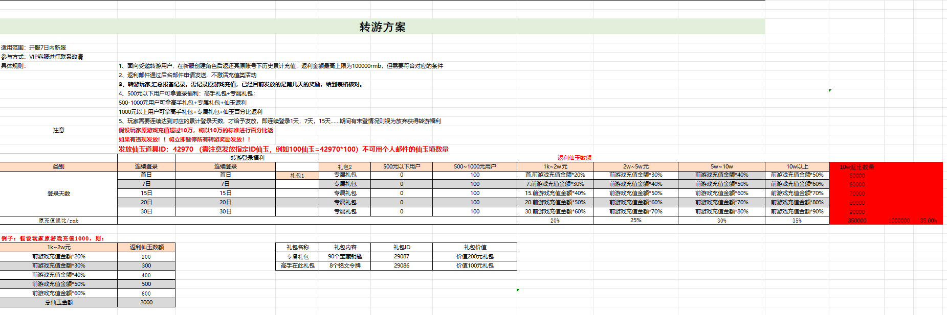This screenshot has height=315, width=947.
Task: Select the 总仙玉金额 total value 2000
Action: [x=146, y=302]
